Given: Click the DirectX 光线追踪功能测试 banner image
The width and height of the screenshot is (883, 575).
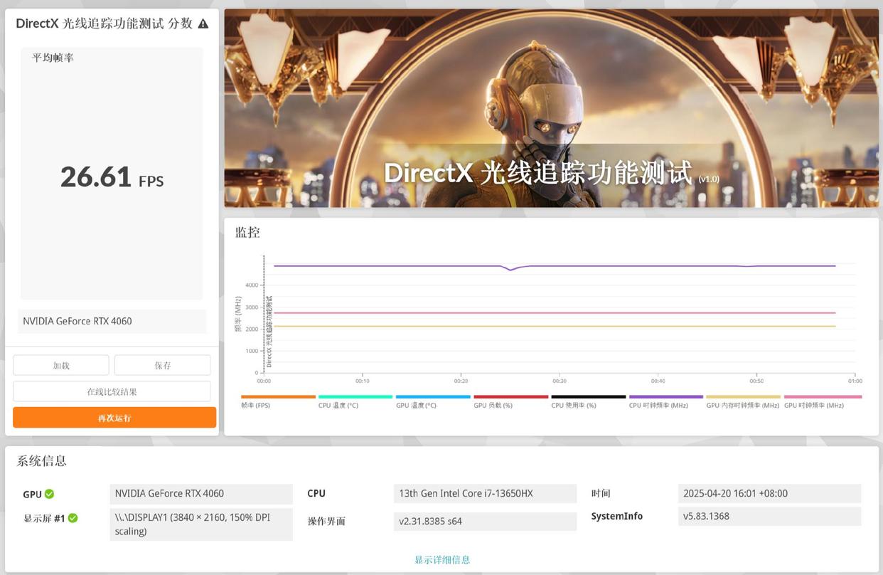Looking at the screenshot, I should coord(551,108).
